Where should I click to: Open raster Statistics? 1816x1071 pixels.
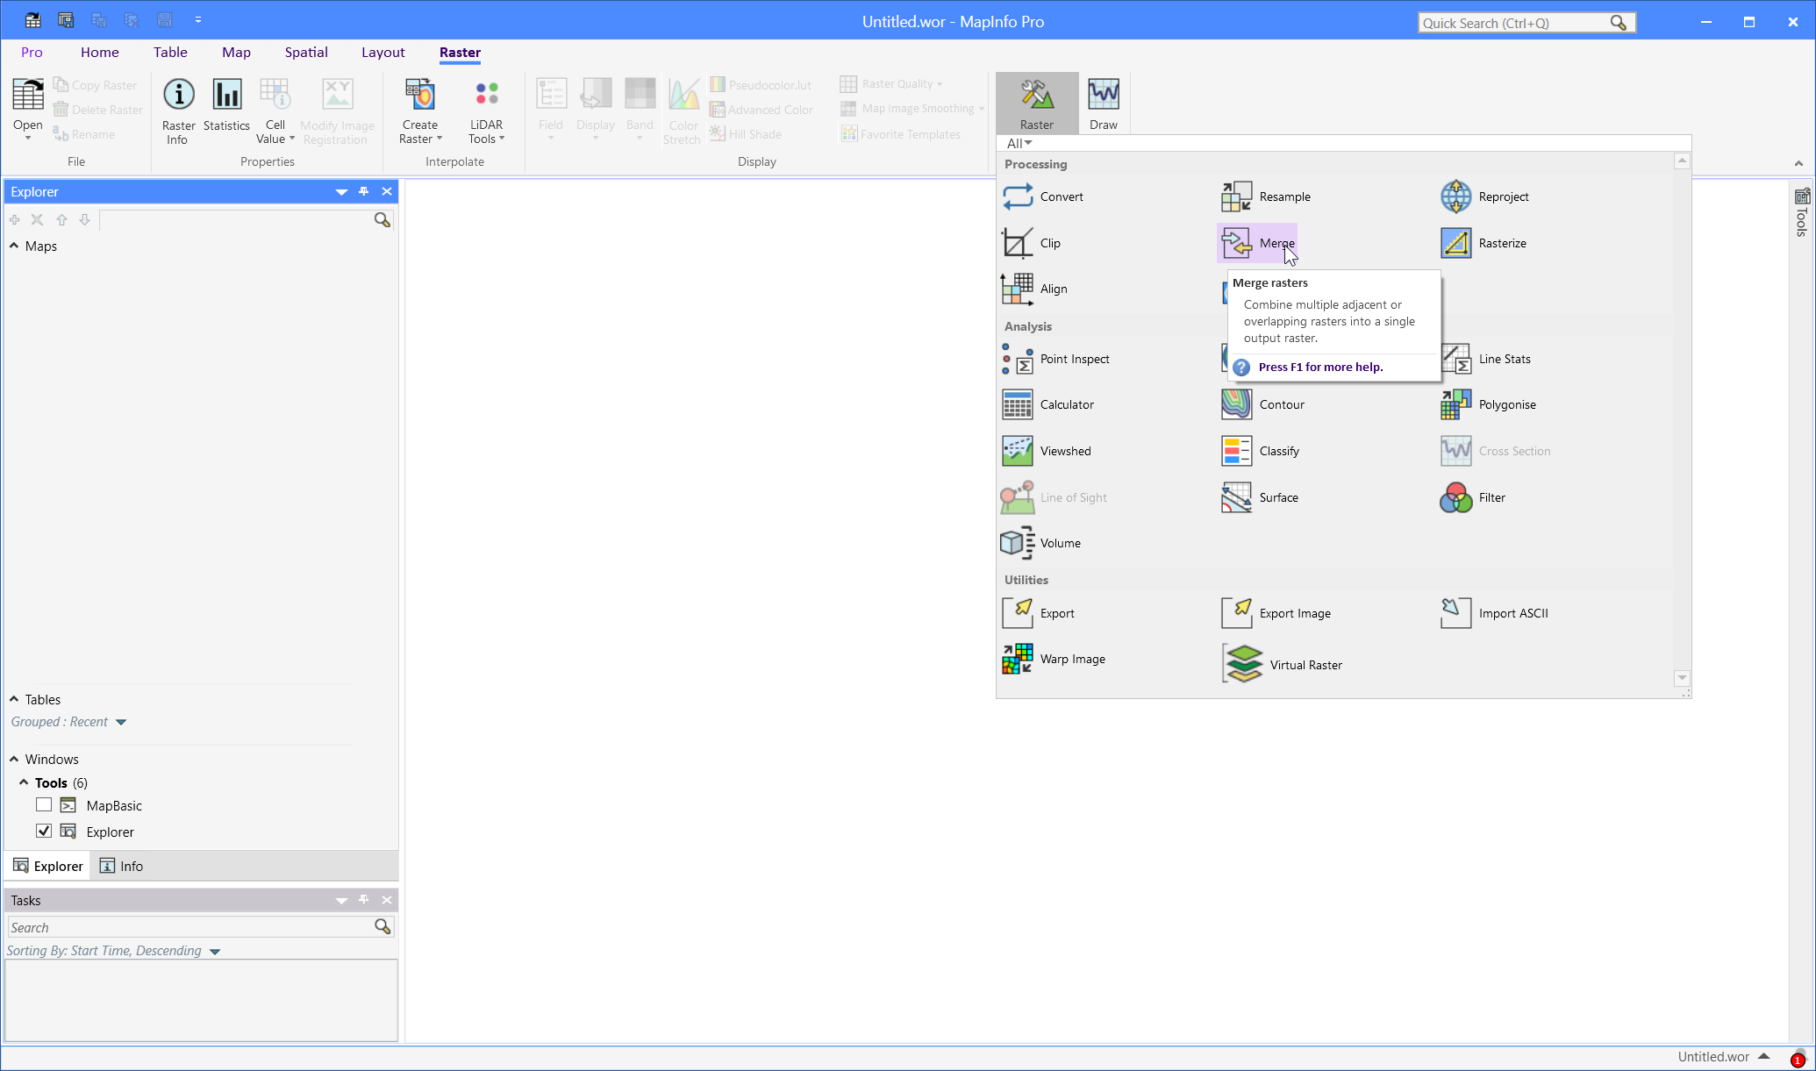pos(226,105)
